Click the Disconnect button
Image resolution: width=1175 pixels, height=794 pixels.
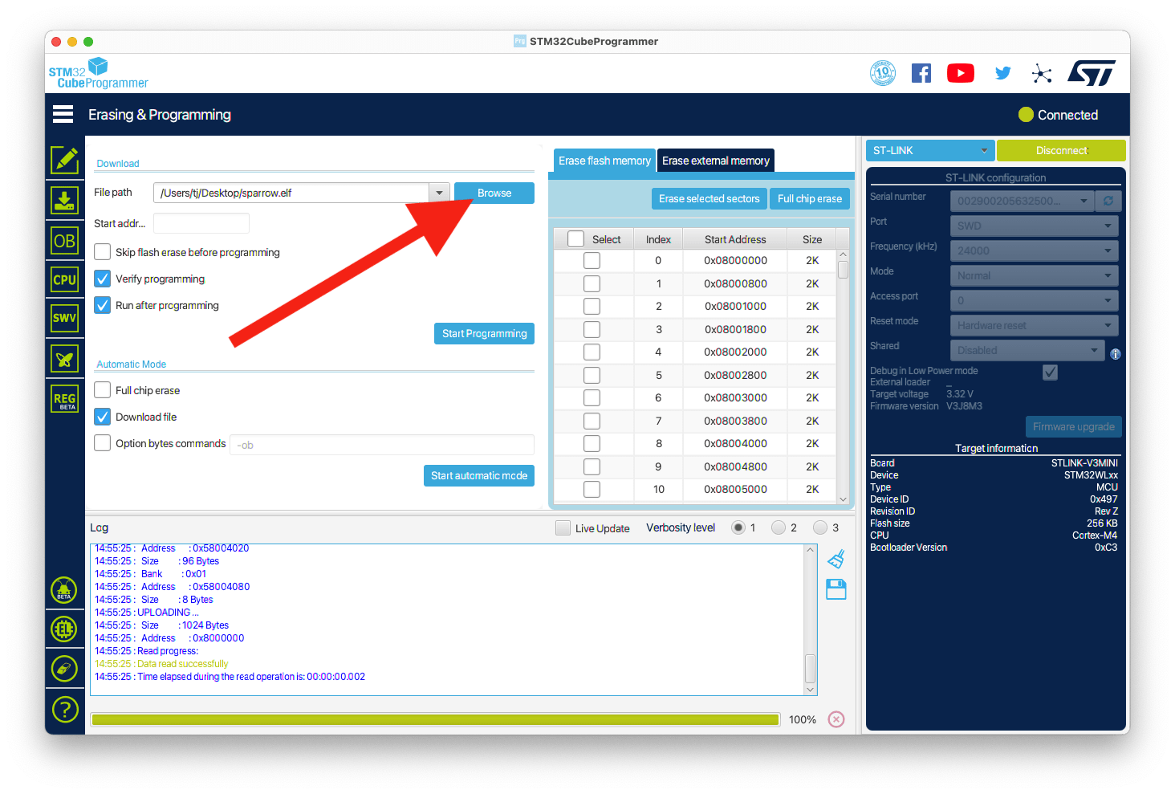coord(1061,150)
